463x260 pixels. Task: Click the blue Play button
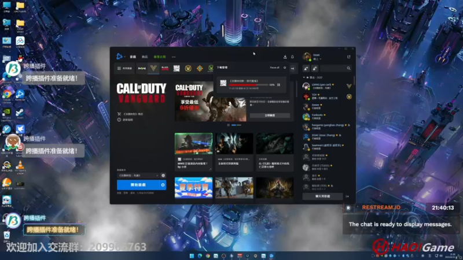[138, 185]
